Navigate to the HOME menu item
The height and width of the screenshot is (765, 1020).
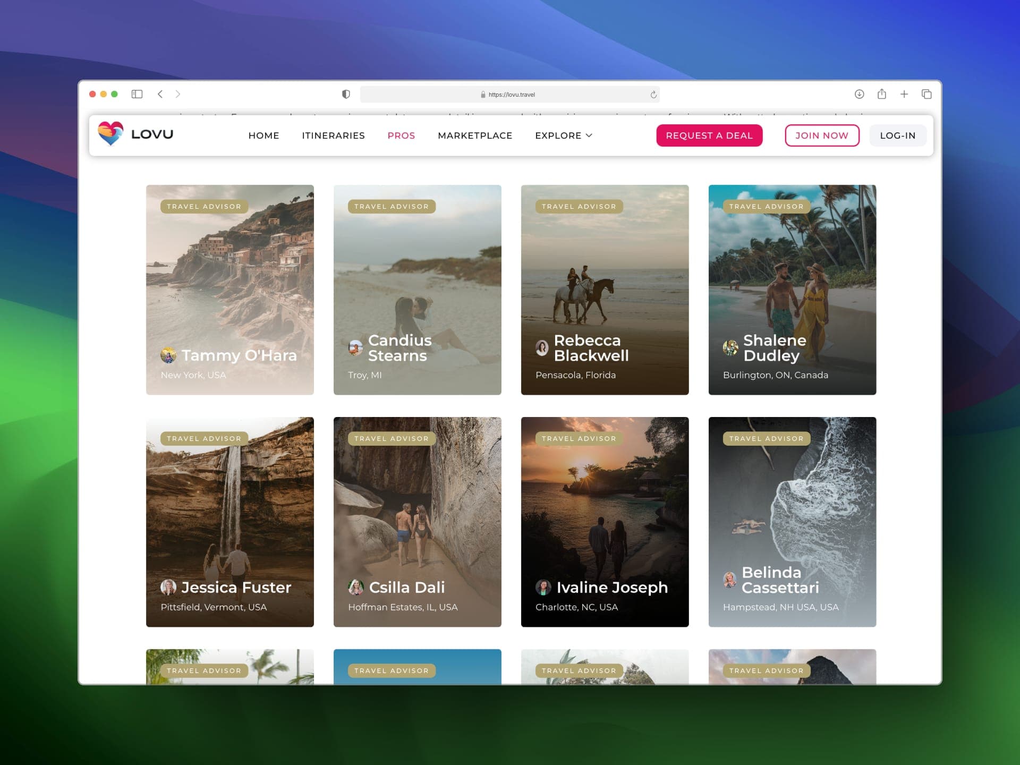click(x=263, y=135)
